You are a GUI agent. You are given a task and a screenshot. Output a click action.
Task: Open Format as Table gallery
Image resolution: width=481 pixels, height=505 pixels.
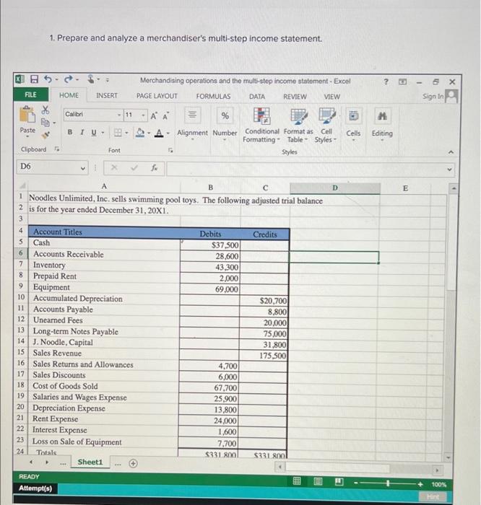298,126
